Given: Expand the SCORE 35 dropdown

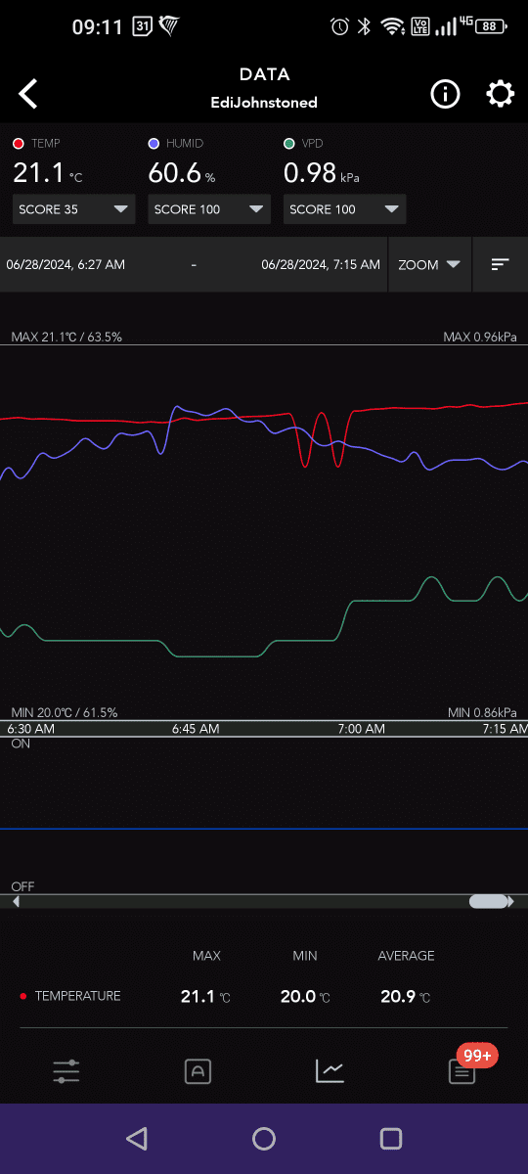Looking at the screenshot, I should click(74, 209).
